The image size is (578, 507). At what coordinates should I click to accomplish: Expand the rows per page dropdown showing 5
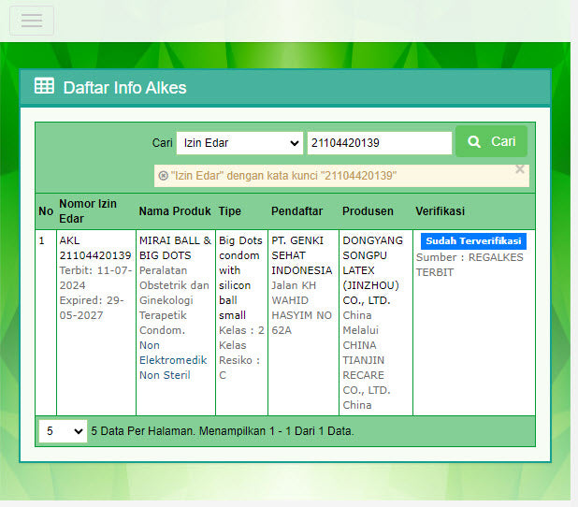pos(63,431)
